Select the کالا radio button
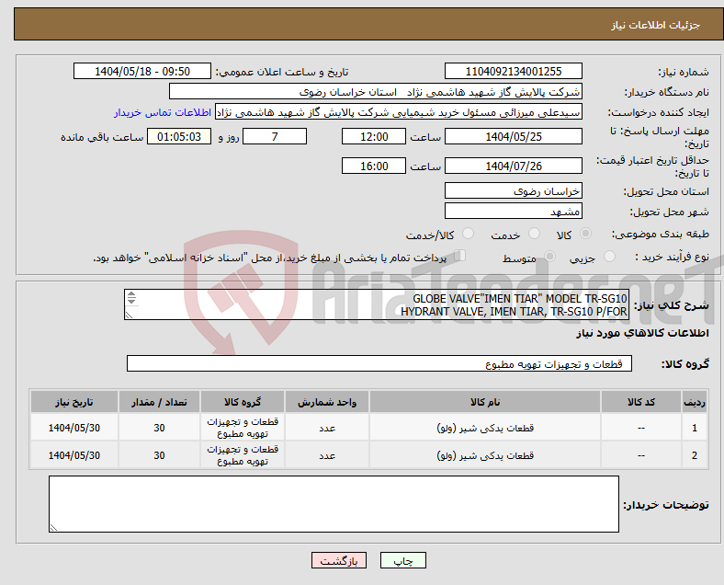Image resolution: width=724 pixels, height=585 pixels. (x=585, y=234)
